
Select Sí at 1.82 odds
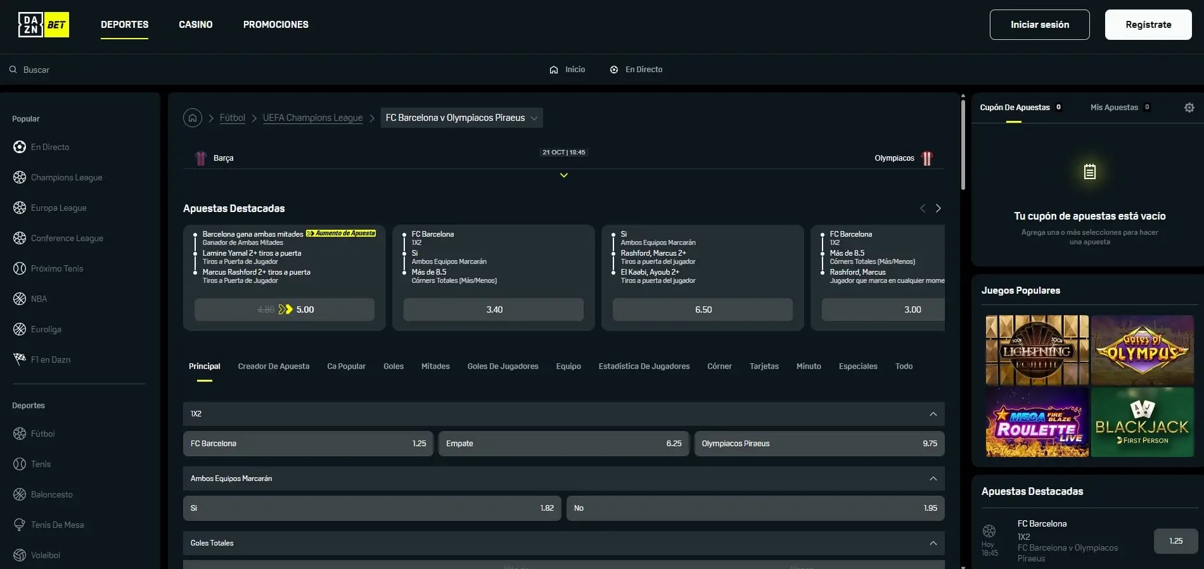tap(372, 508)
